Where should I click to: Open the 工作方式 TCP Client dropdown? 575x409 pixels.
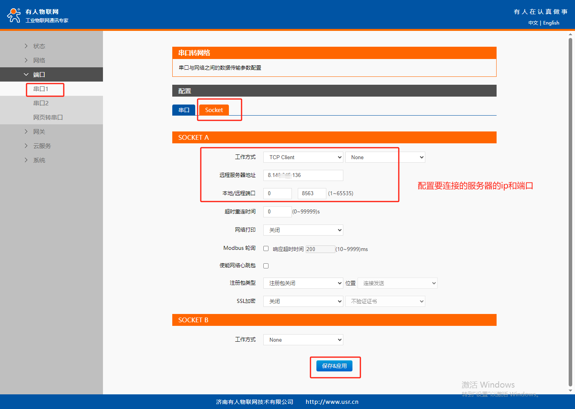point(303,157)
